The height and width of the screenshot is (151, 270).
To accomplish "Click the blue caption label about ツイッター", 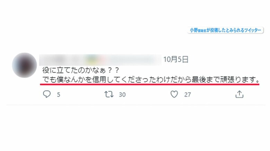I will tap(225, 30).
